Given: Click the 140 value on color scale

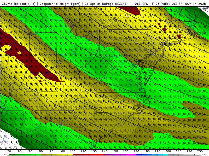Looking at the screenshot, I should click(x=104, y=151).
